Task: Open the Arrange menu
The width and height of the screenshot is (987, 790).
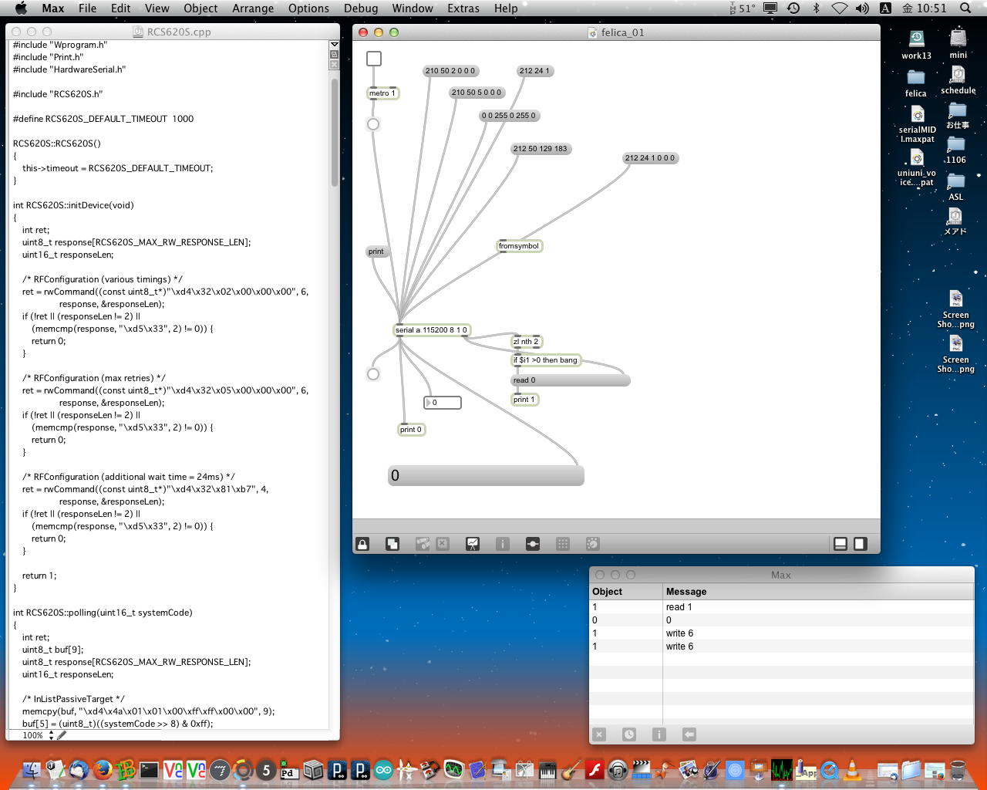Action: [x=253, y=8]
